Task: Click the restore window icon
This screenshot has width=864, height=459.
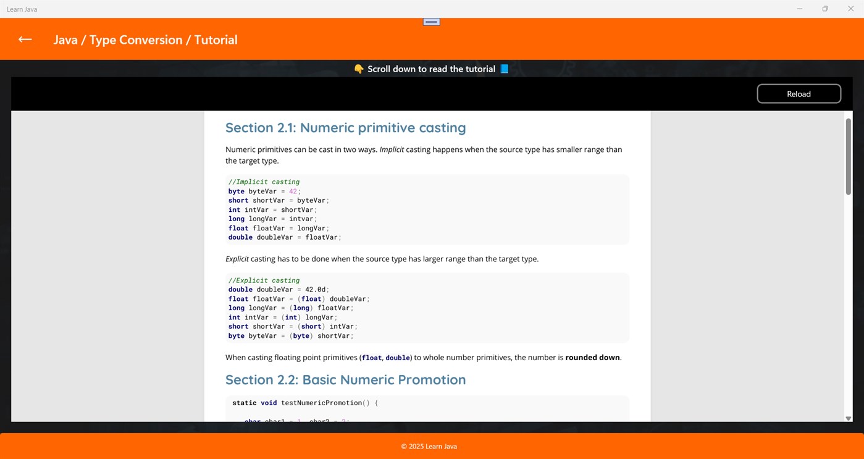Action: point(824,9)
